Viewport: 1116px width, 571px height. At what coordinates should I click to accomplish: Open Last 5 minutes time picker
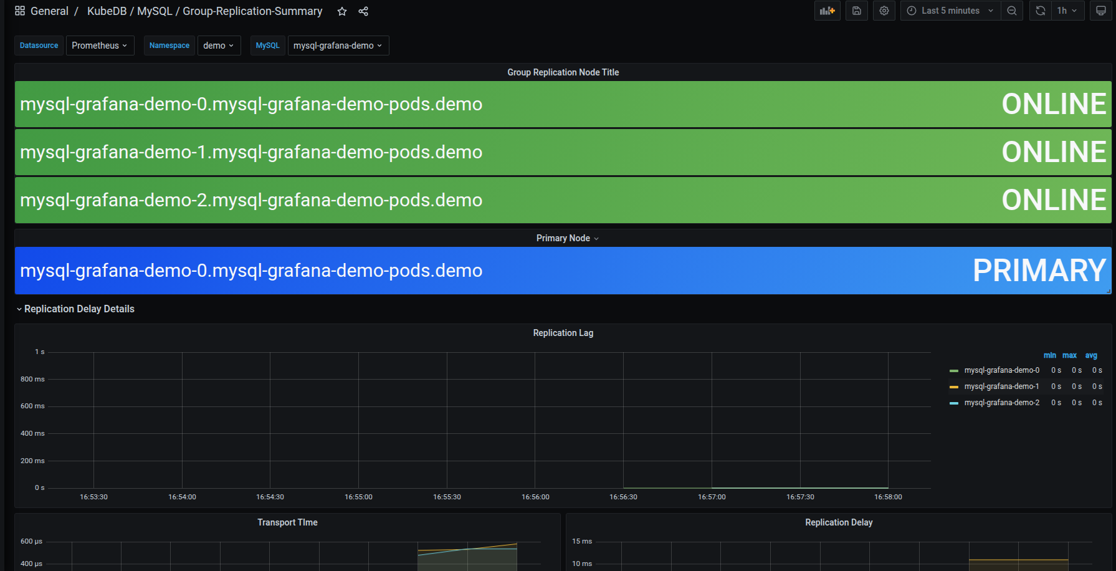point(950,11)
